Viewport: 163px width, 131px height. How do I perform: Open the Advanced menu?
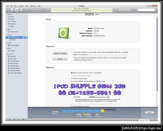(33, 6)
